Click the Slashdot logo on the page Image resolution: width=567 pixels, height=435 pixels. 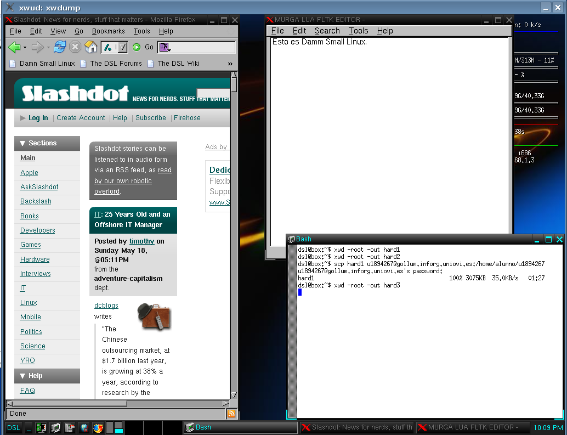point(75,93)
